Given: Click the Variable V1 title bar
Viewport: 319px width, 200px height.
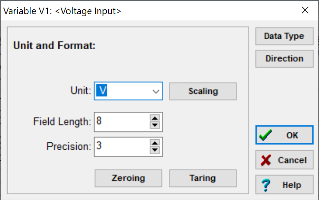Looking at the screenshot, I should pyautogui.click(x=138, y=11).
